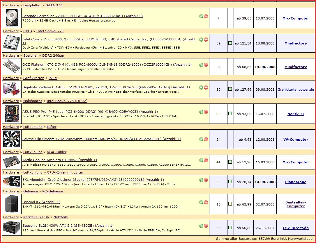Tick the checkbox in the Intel E8400 row
Viewport: 316px width, 243px height.
[x=230, y=43]
